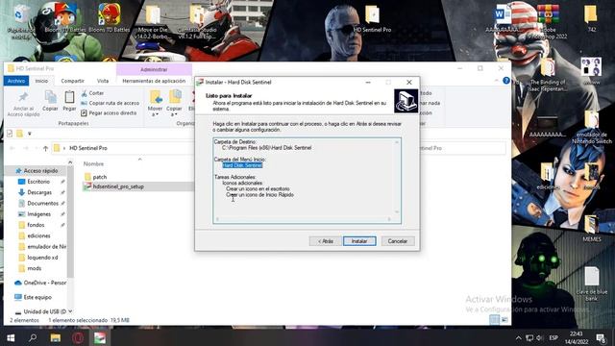Image resolution: width=615 pixels, height=346 pixels.
Task: Open Opera browser from the taskbar
Action: (78, 337)
